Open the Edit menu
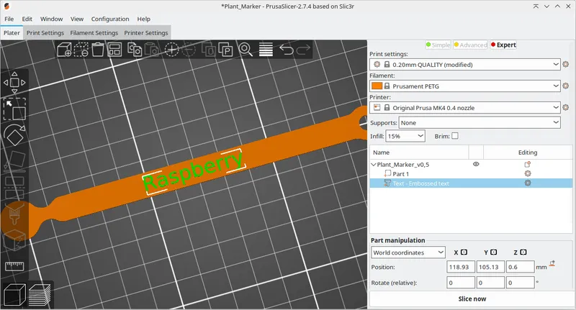 (x=27, y=19)
